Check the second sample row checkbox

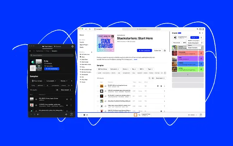[98, 91]
